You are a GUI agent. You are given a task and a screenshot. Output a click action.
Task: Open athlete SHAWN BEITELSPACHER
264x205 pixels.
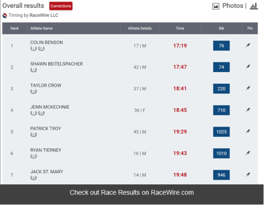click(57, 64)
